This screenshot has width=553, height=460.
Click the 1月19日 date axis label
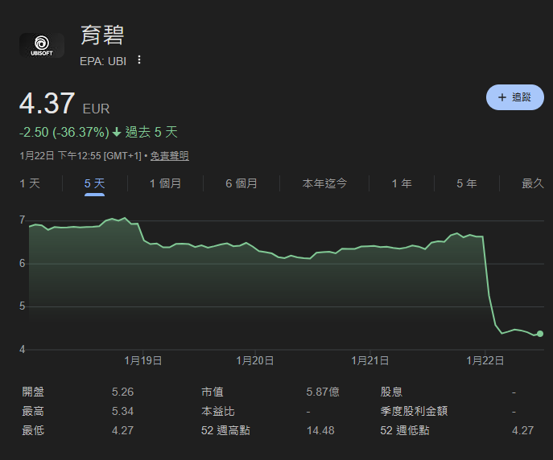pyautogui.click(x=143, y=360)
